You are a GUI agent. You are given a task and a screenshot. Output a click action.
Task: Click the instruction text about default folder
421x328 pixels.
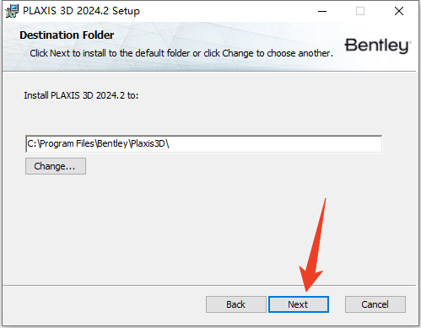pos(181,53)
